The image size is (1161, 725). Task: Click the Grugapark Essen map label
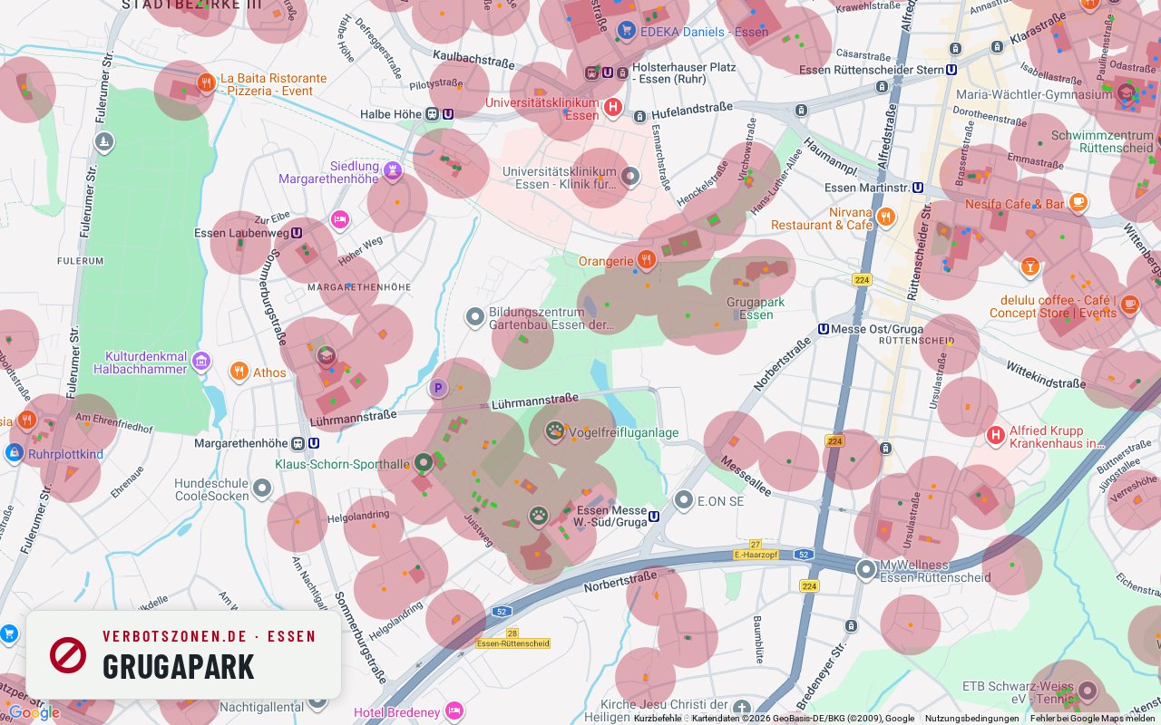click(x=756, y=308)
